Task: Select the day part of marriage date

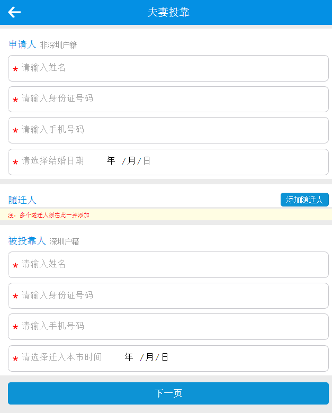Action: pyautogui.click(x=147, y=160)
